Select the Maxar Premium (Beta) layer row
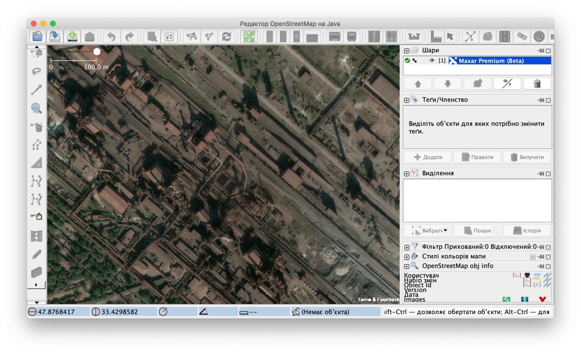581x354 pixels. (478, 60)
